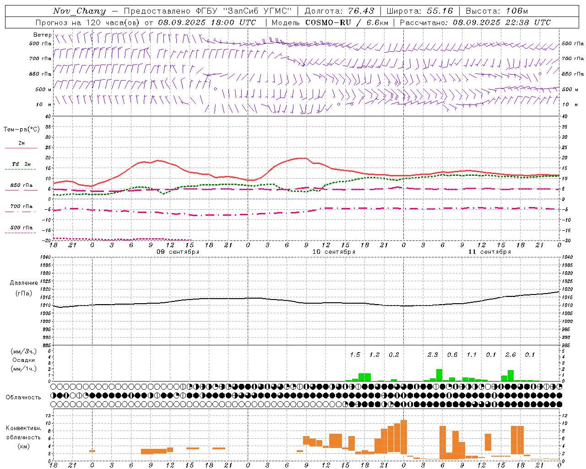Click the tallest orange convective cloud bar
This screenshot has width=586, height=469.
click(404, 437)
